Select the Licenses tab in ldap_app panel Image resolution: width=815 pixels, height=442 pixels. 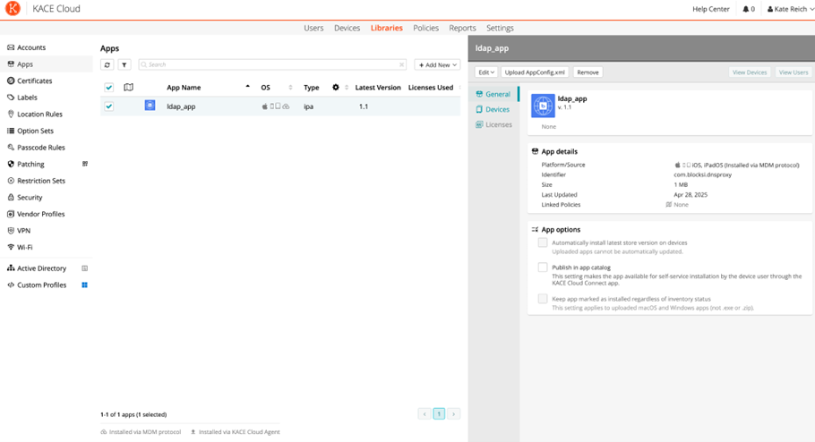pyautogui.click(x=493, y=124)
